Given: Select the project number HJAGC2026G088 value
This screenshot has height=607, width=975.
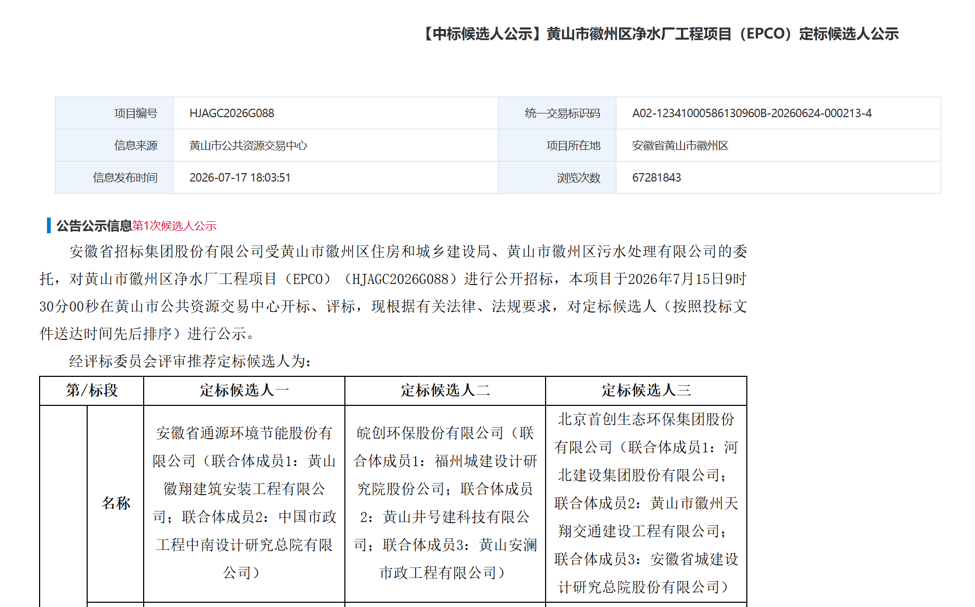Looking at the screenshot, I should tap(232, 113).
